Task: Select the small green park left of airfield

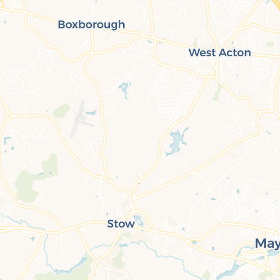Action: coord(61,110)
